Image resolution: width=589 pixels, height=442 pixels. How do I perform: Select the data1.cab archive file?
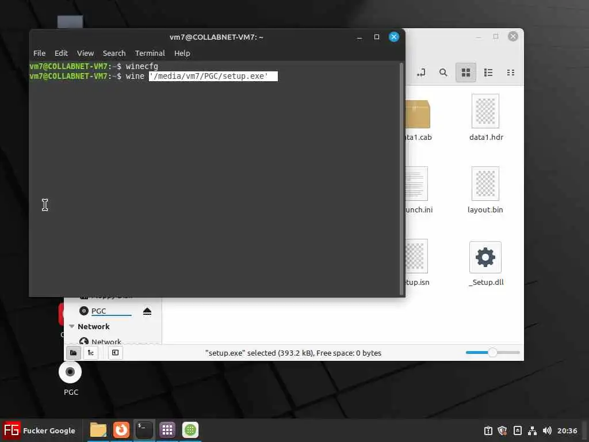coord(418,120)
